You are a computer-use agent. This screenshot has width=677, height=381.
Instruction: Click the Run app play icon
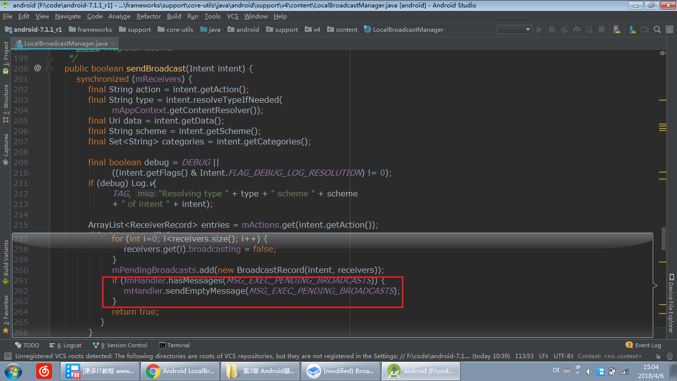pyautogui.click(x=539, y=30)
